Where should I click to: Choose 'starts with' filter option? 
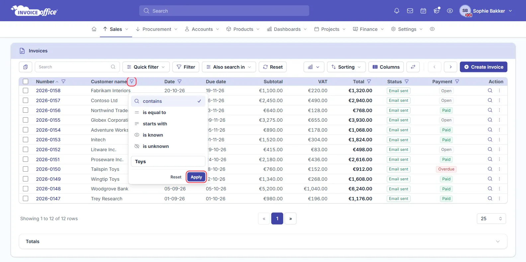pyautogui.click(x=168, y=124)
